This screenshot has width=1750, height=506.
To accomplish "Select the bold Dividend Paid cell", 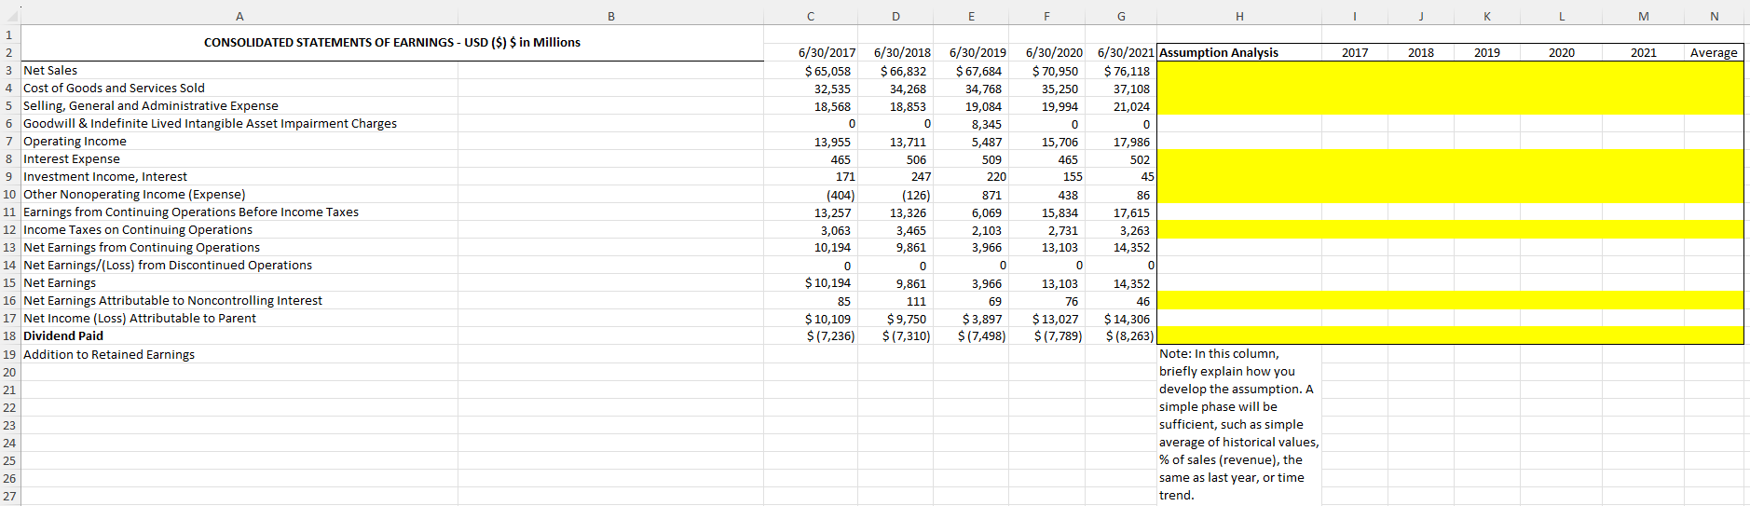I will (239, 335).
